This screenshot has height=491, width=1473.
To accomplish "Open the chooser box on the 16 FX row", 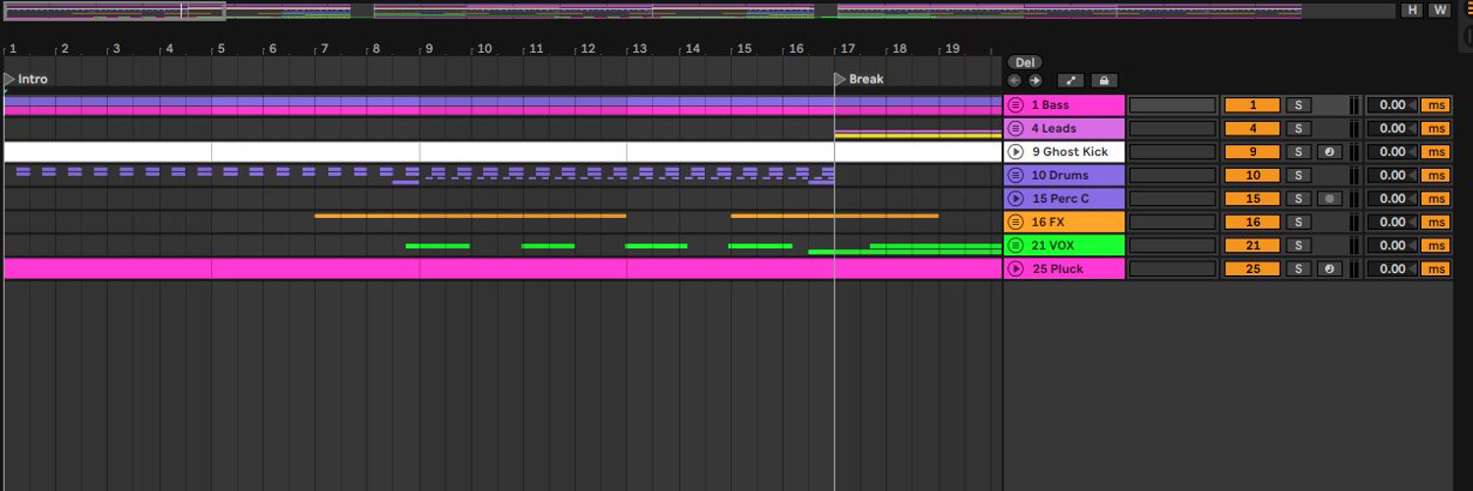I will 1173,222.
